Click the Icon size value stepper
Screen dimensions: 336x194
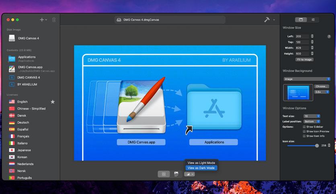(x=329, y=145)
